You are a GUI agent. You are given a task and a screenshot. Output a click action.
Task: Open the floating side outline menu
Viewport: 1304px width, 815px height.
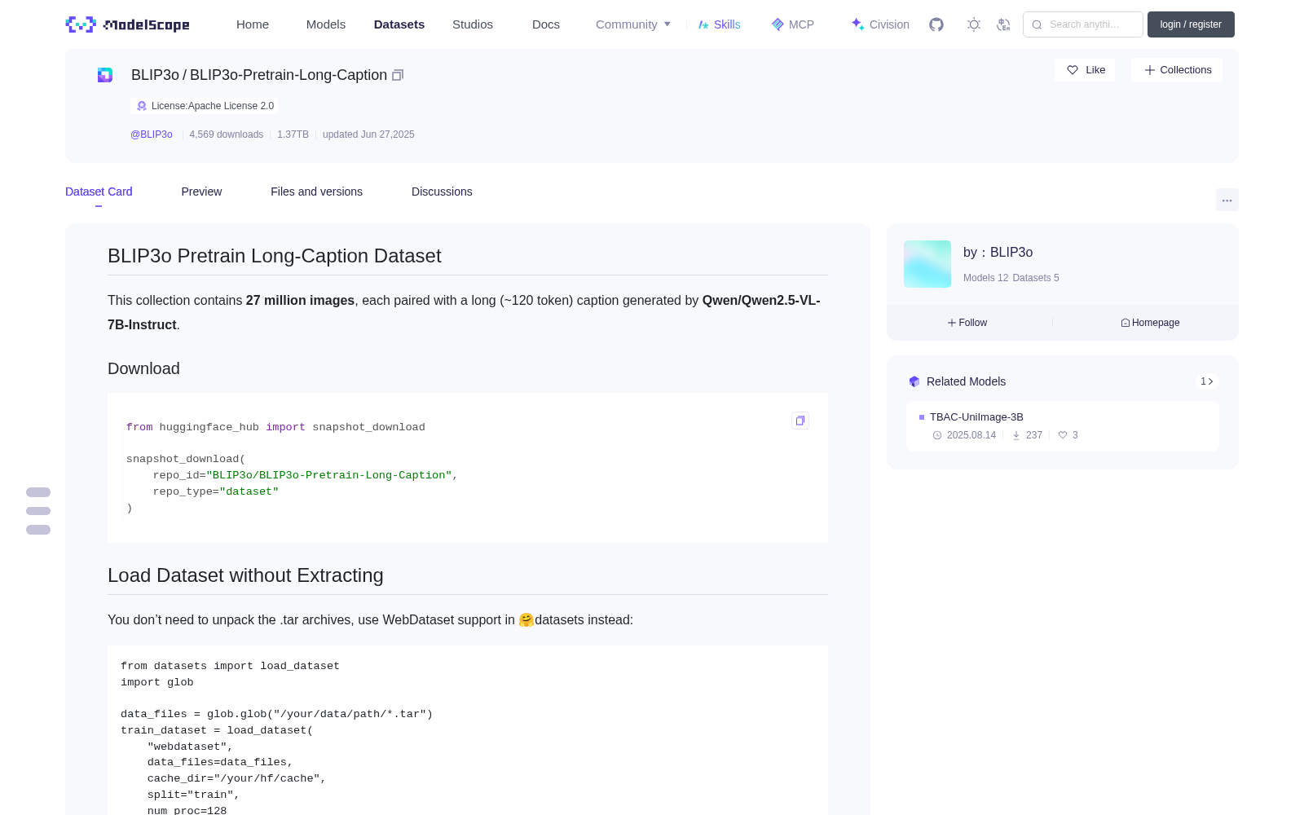pos(38,511)
